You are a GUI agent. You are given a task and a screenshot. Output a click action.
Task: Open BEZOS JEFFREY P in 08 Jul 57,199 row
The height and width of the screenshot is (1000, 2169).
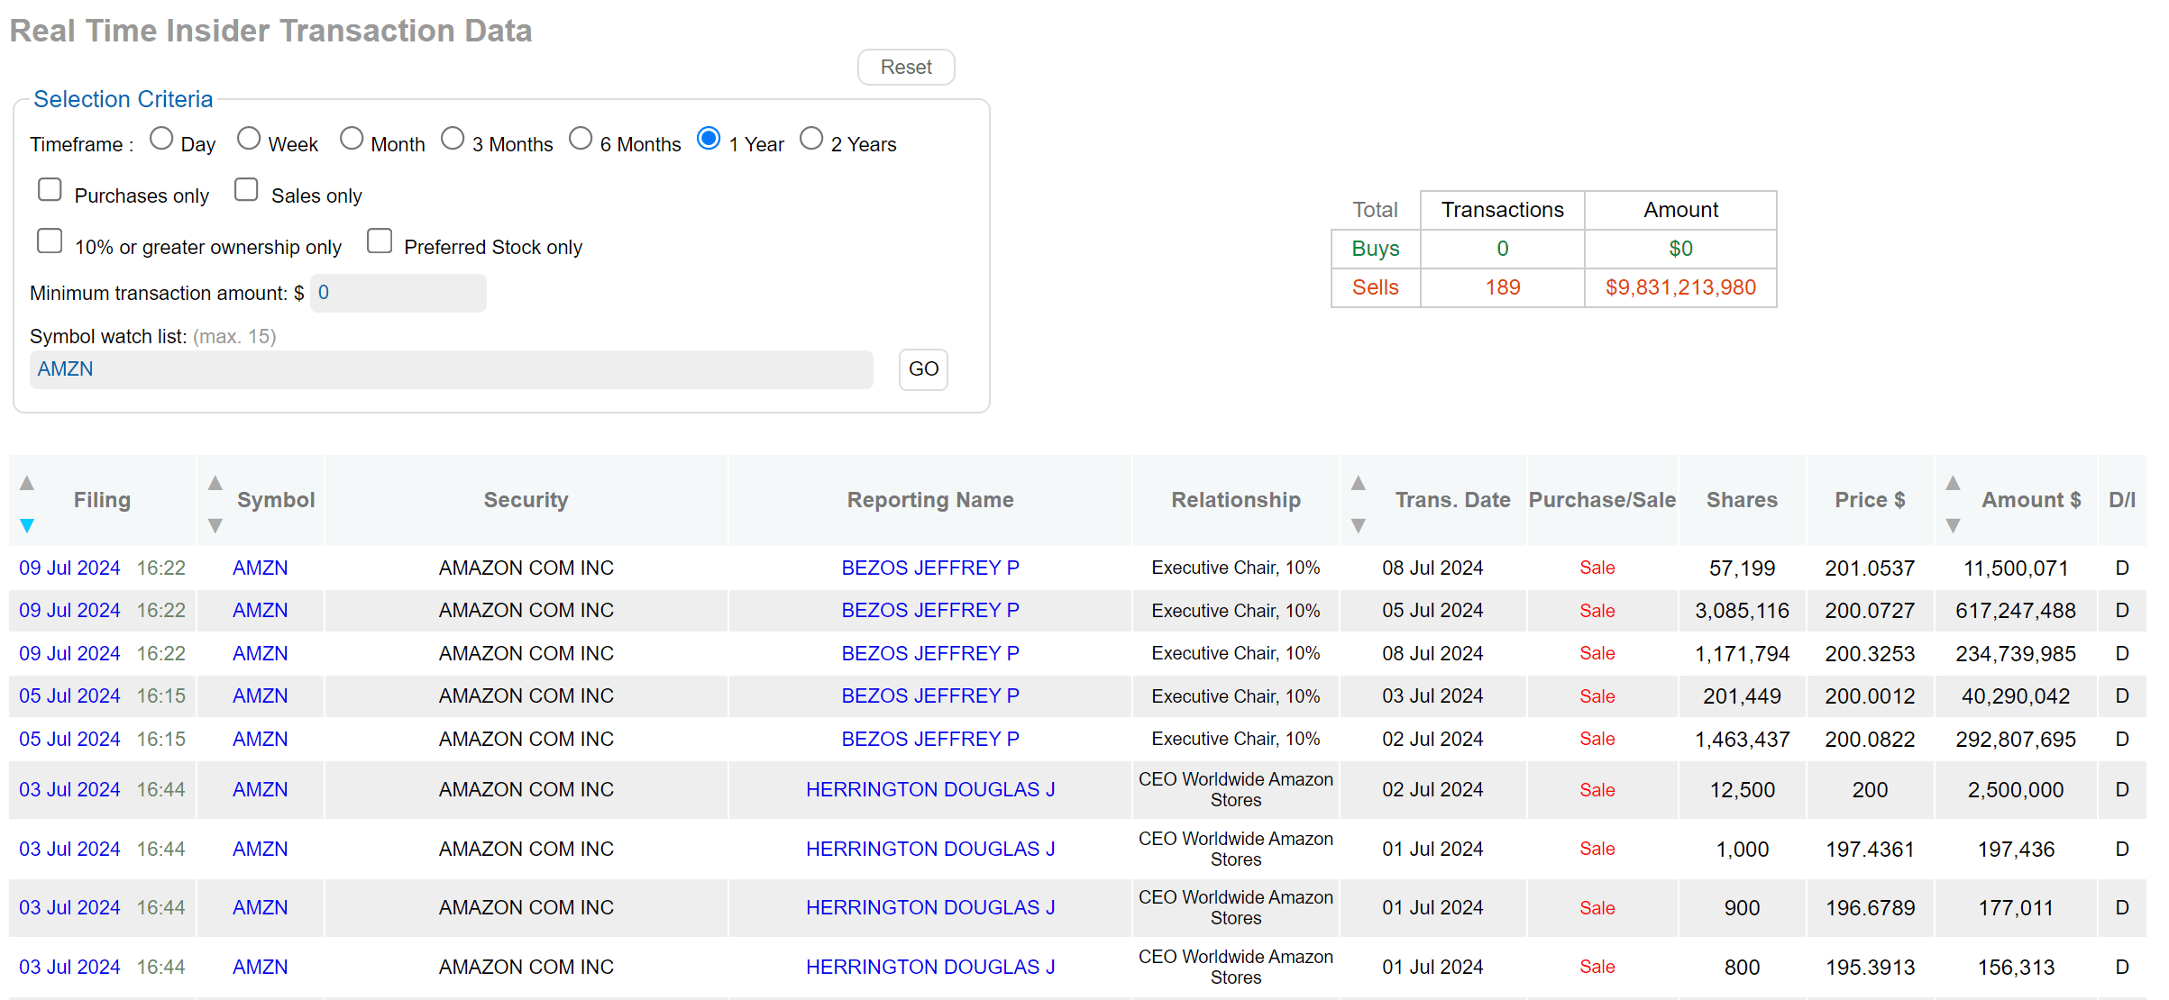pos(930,568)
